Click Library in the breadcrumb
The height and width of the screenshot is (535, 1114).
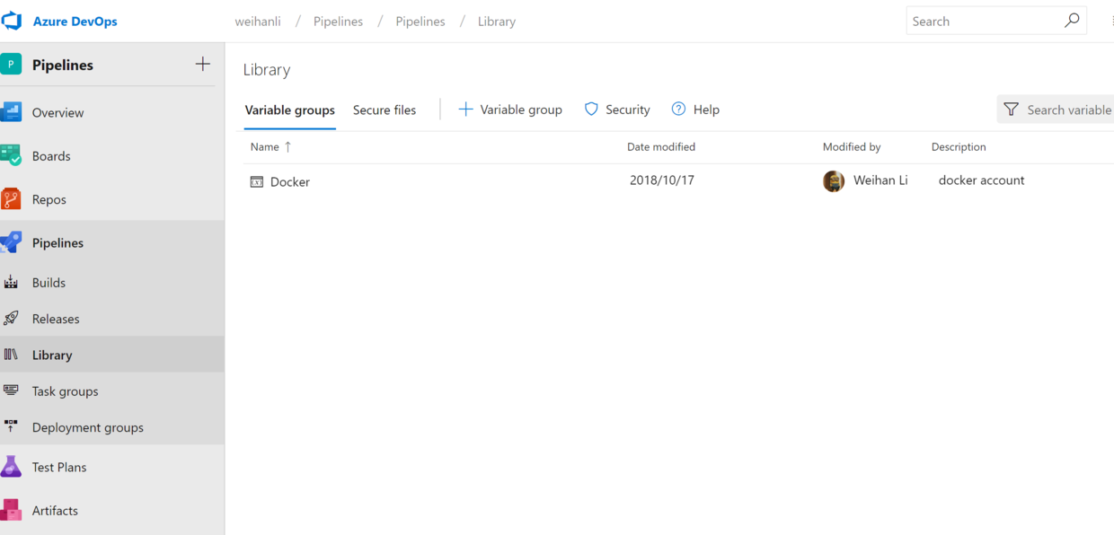point(497,22)
